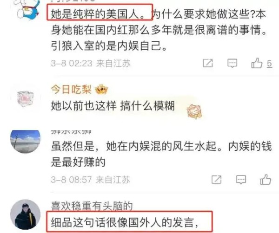Open the like count 5
This screenshot has height=233, width=279.
[x=269, y=64]
